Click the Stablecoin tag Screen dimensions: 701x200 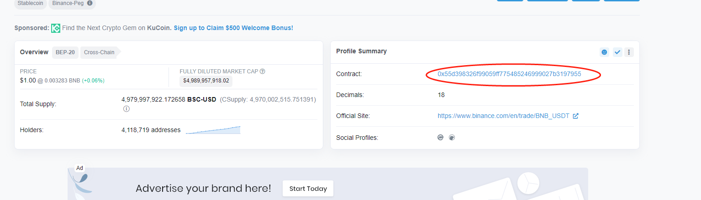tap(30, 3)
